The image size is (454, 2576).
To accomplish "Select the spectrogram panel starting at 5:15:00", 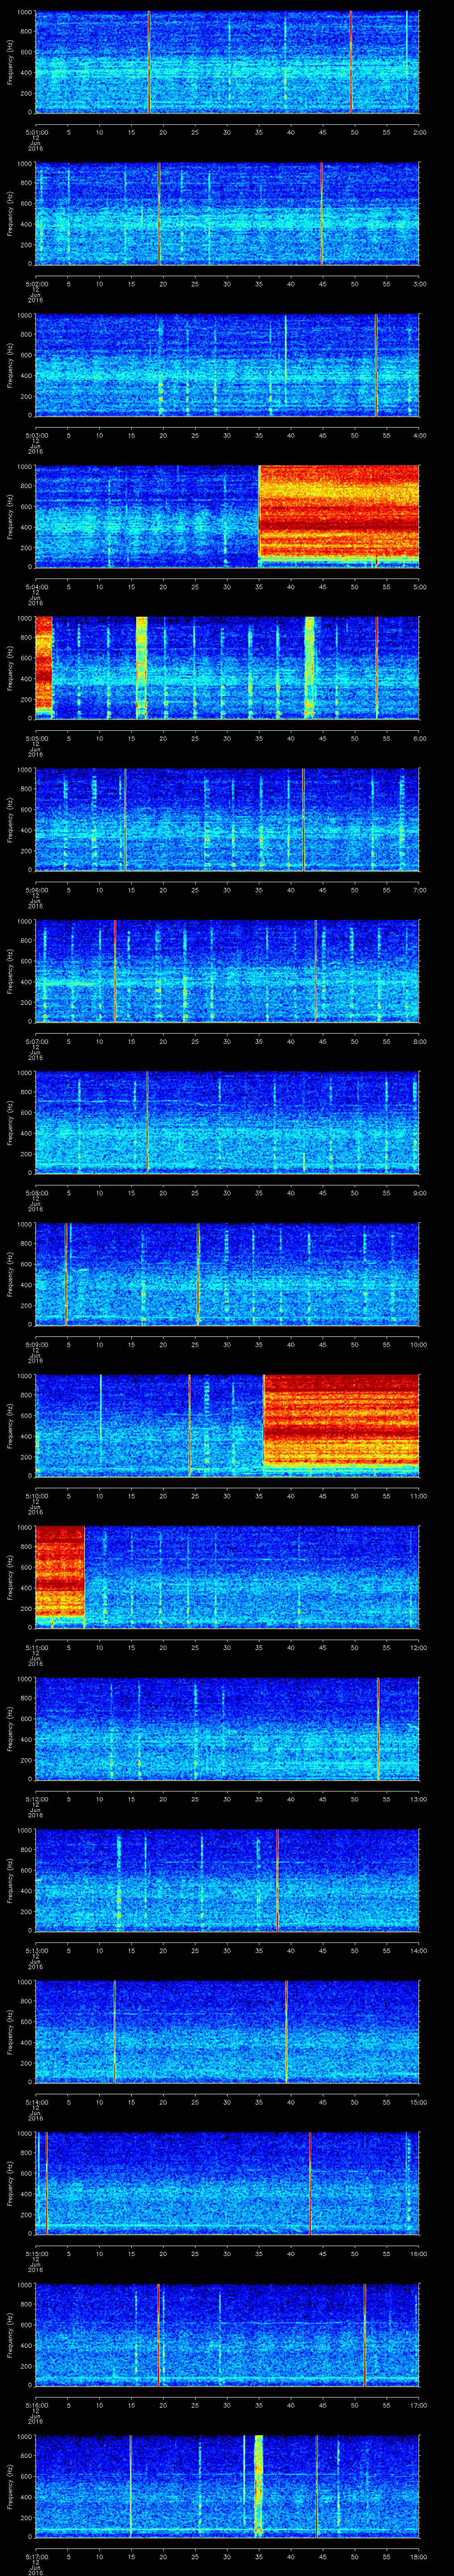I will click(x=227, y=2183).
